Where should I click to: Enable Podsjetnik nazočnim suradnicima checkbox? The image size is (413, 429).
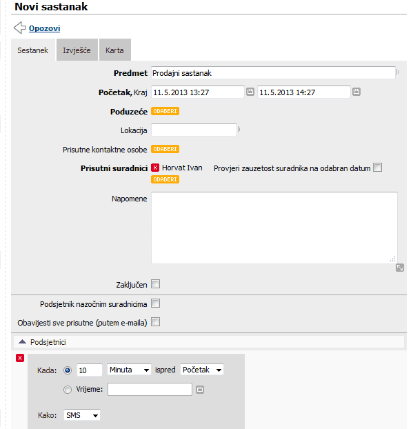coord(155,303)
